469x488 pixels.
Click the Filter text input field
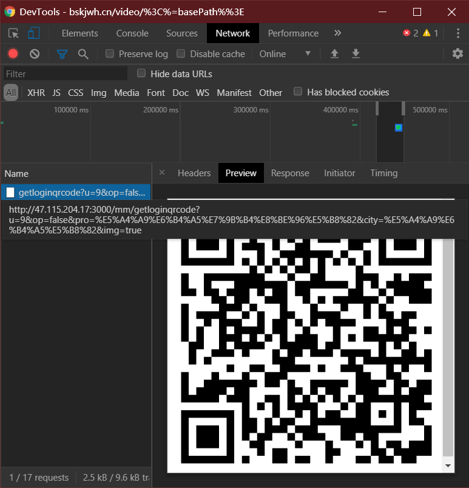[65, 74]
